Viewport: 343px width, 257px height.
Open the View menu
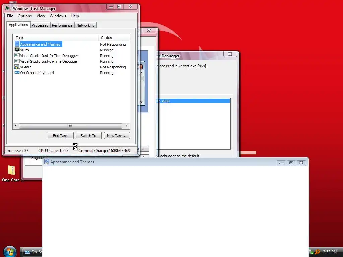(x=41, y=16)
